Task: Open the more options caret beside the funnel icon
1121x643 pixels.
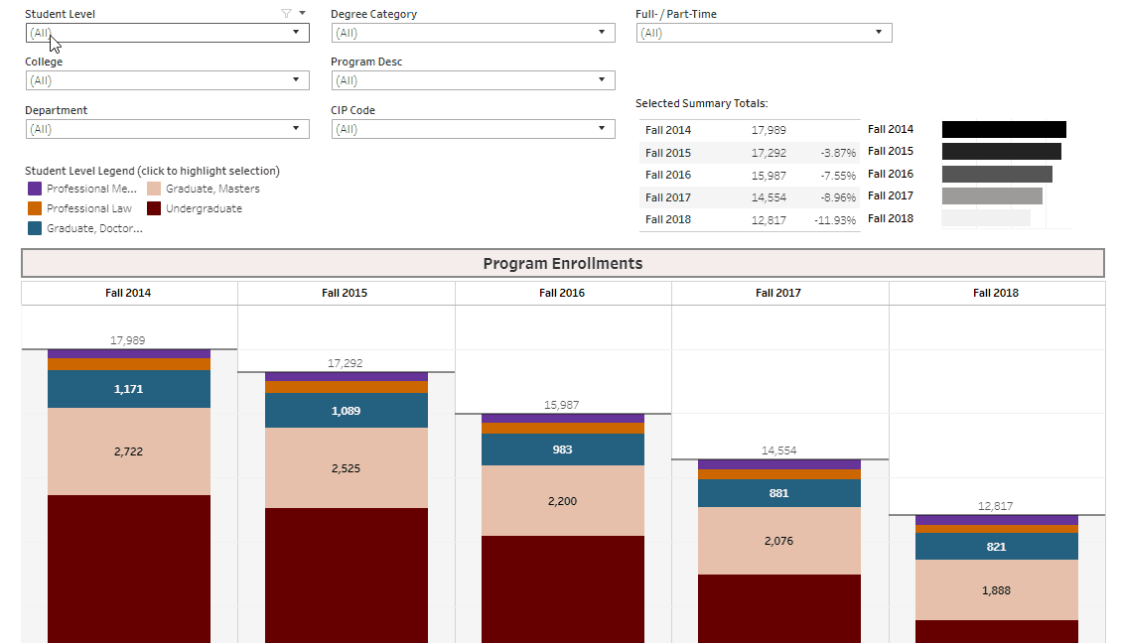Action: tap(300, 13)
